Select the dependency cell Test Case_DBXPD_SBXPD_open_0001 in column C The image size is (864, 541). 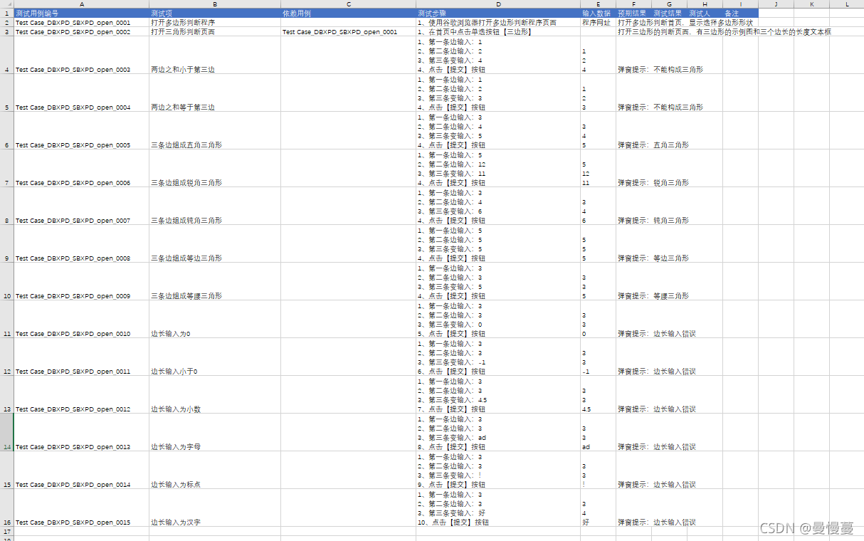349,32
